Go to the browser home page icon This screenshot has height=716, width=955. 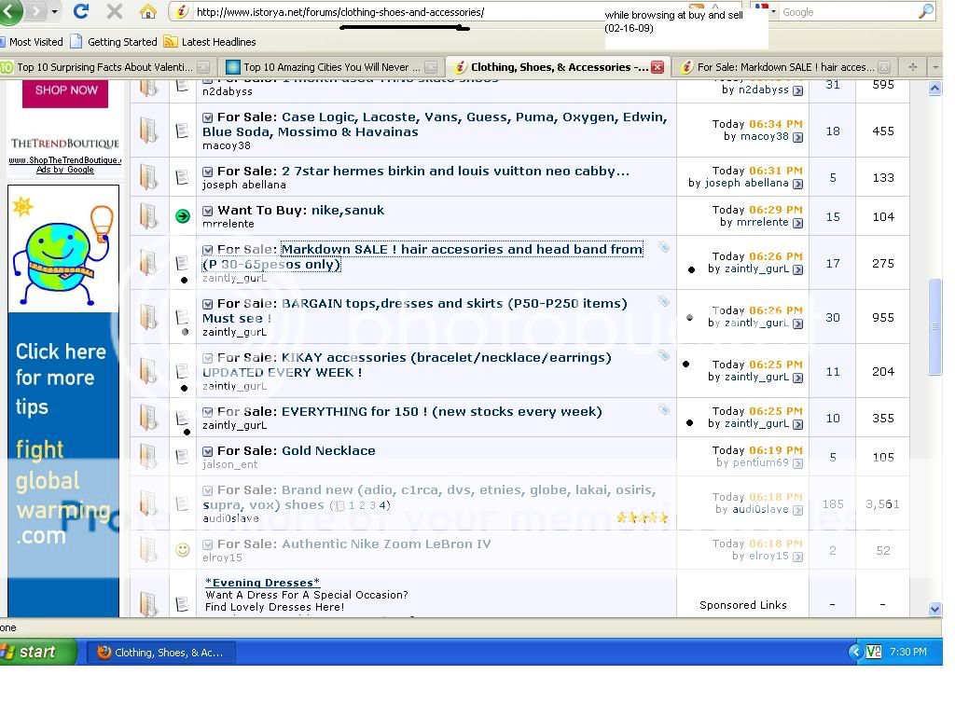click(147, 12)
